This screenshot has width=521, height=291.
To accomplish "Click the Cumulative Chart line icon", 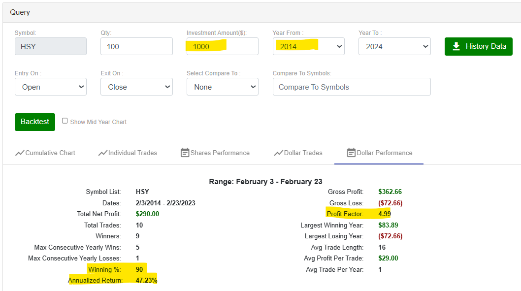I will click(x=20, y=153).
